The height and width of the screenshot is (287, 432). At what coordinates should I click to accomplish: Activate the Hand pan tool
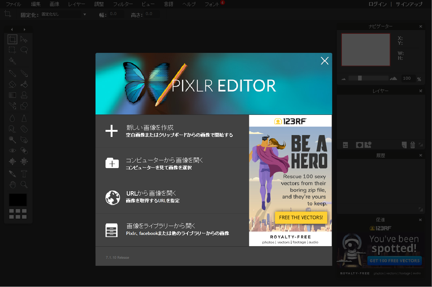[x=12, y=184]
